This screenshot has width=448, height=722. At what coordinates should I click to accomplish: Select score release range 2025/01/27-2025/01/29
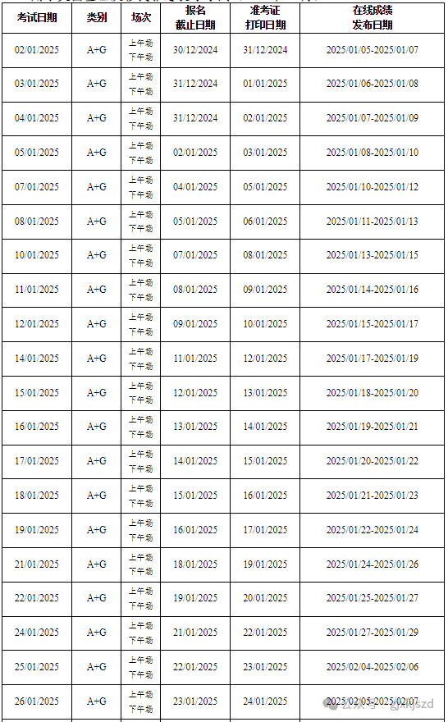(373, 633)
